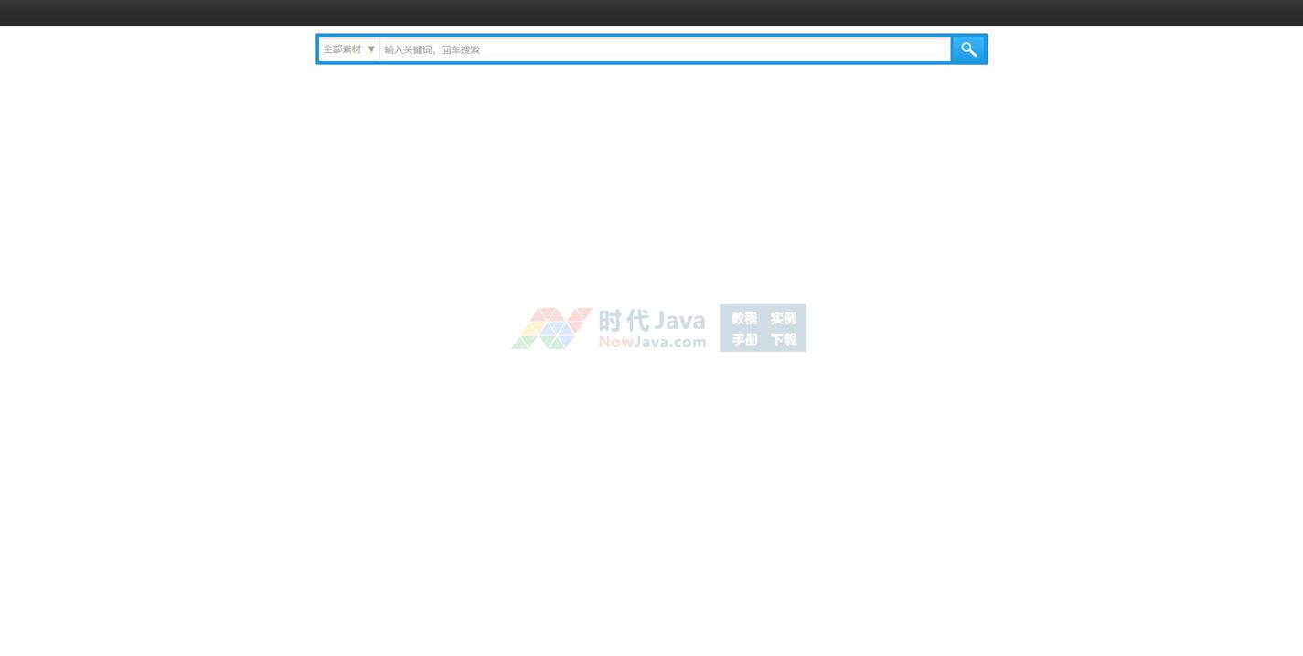Select 实例 in the watermark box
This screenshot has width=1303, height=656.
point(783,319)
